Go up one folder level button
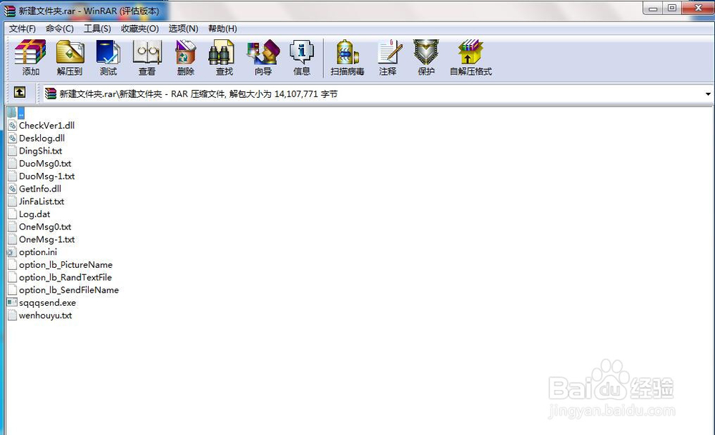Viewport: 715px width, 435px height. (x=19, y=93)
